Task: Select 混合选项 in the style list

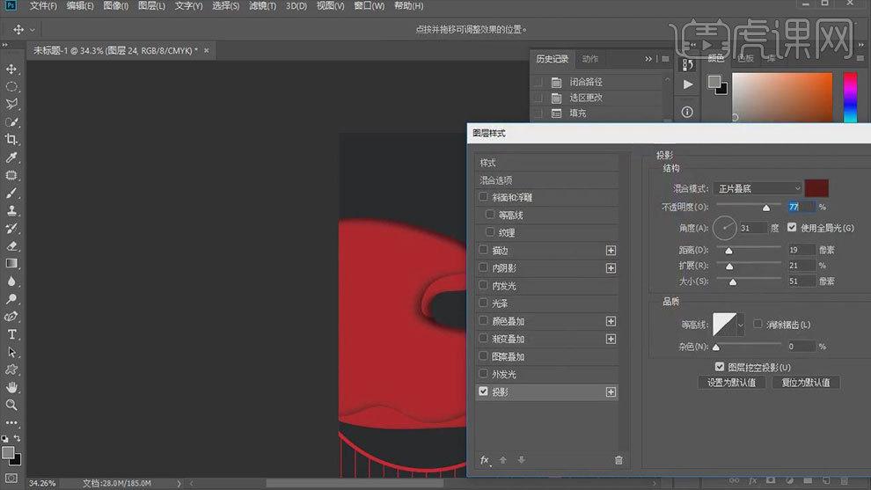Action: click(x=546, y=180)
